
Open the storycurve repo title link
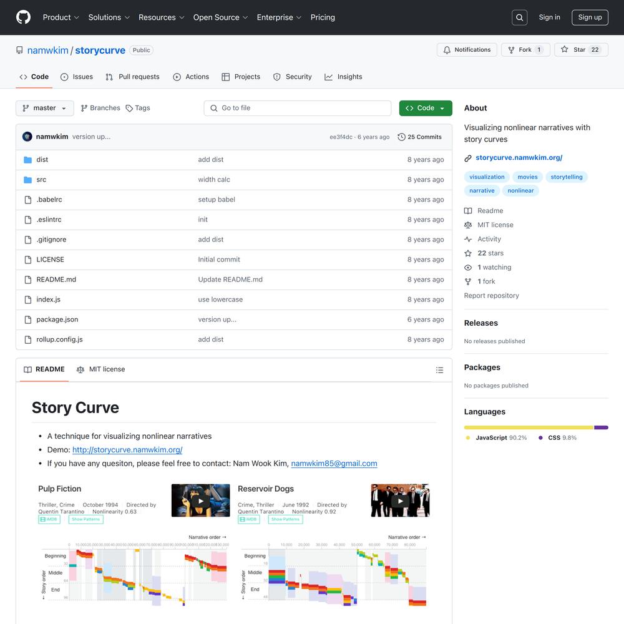click(x=100, y=51)
